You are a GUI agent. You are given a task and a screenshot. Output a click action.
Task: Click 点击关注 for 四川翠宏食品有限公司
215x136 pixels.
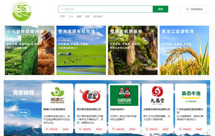pyautogui.click(x=85, y=129)
